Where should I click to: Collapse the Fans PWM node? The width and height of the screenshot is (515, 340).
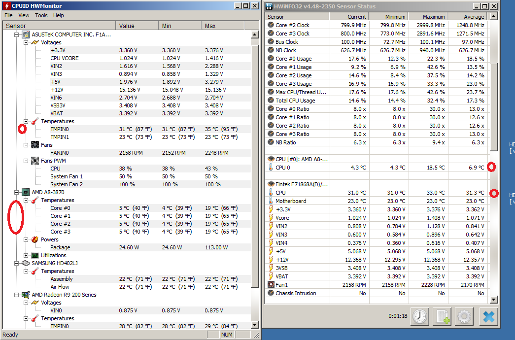(x=26, y=161)
